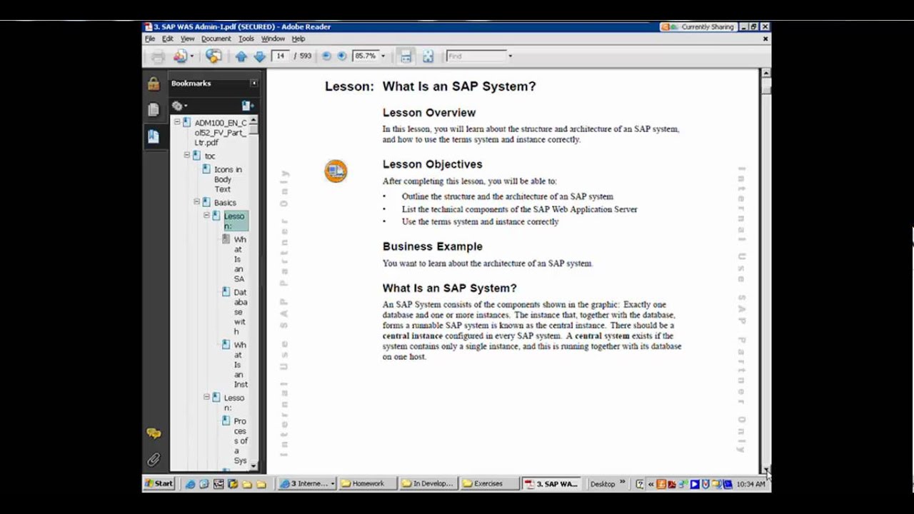Select 'Process of a Sys' bookmark
The width and height of the screenshot is (914, 514).
tap(241, 441)
